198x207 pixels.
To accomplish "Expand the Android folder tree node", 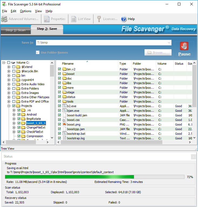I will (14, 114).
